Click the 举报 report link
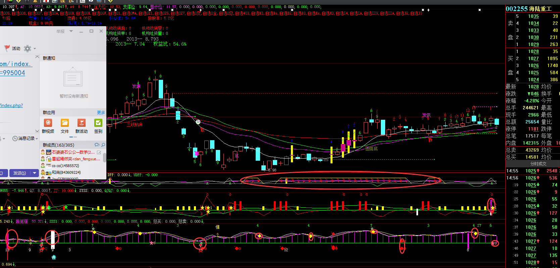Screen dimensions: 560x268 60,31
